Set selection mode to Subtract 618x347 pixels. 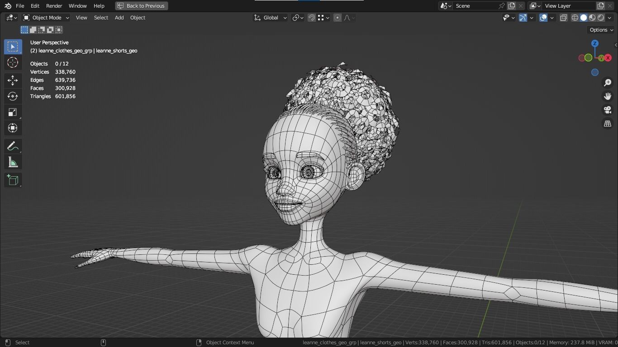tap(42, 30)
